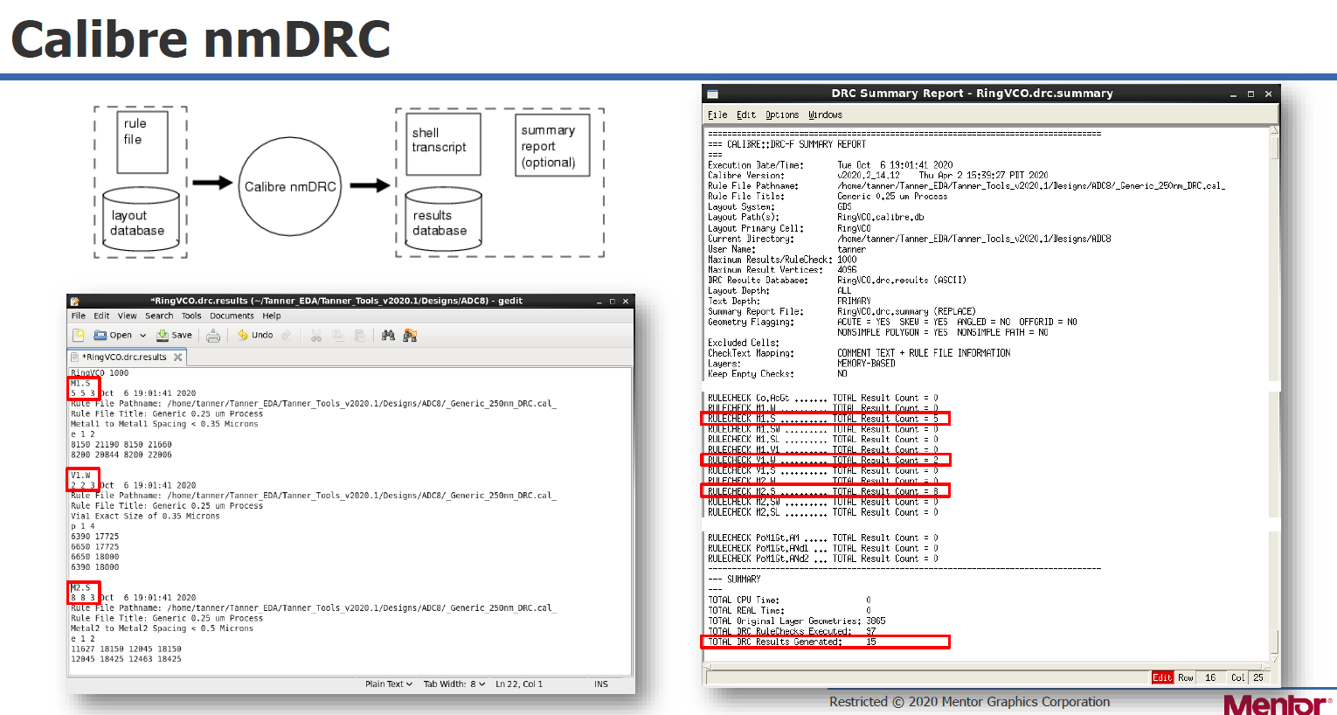Print the document using the printer icon

point(213,335)
